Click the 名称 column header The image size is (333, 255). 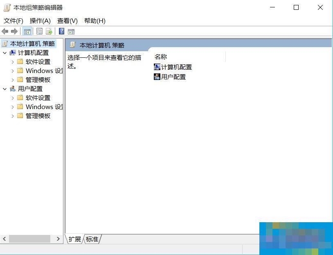161,57
